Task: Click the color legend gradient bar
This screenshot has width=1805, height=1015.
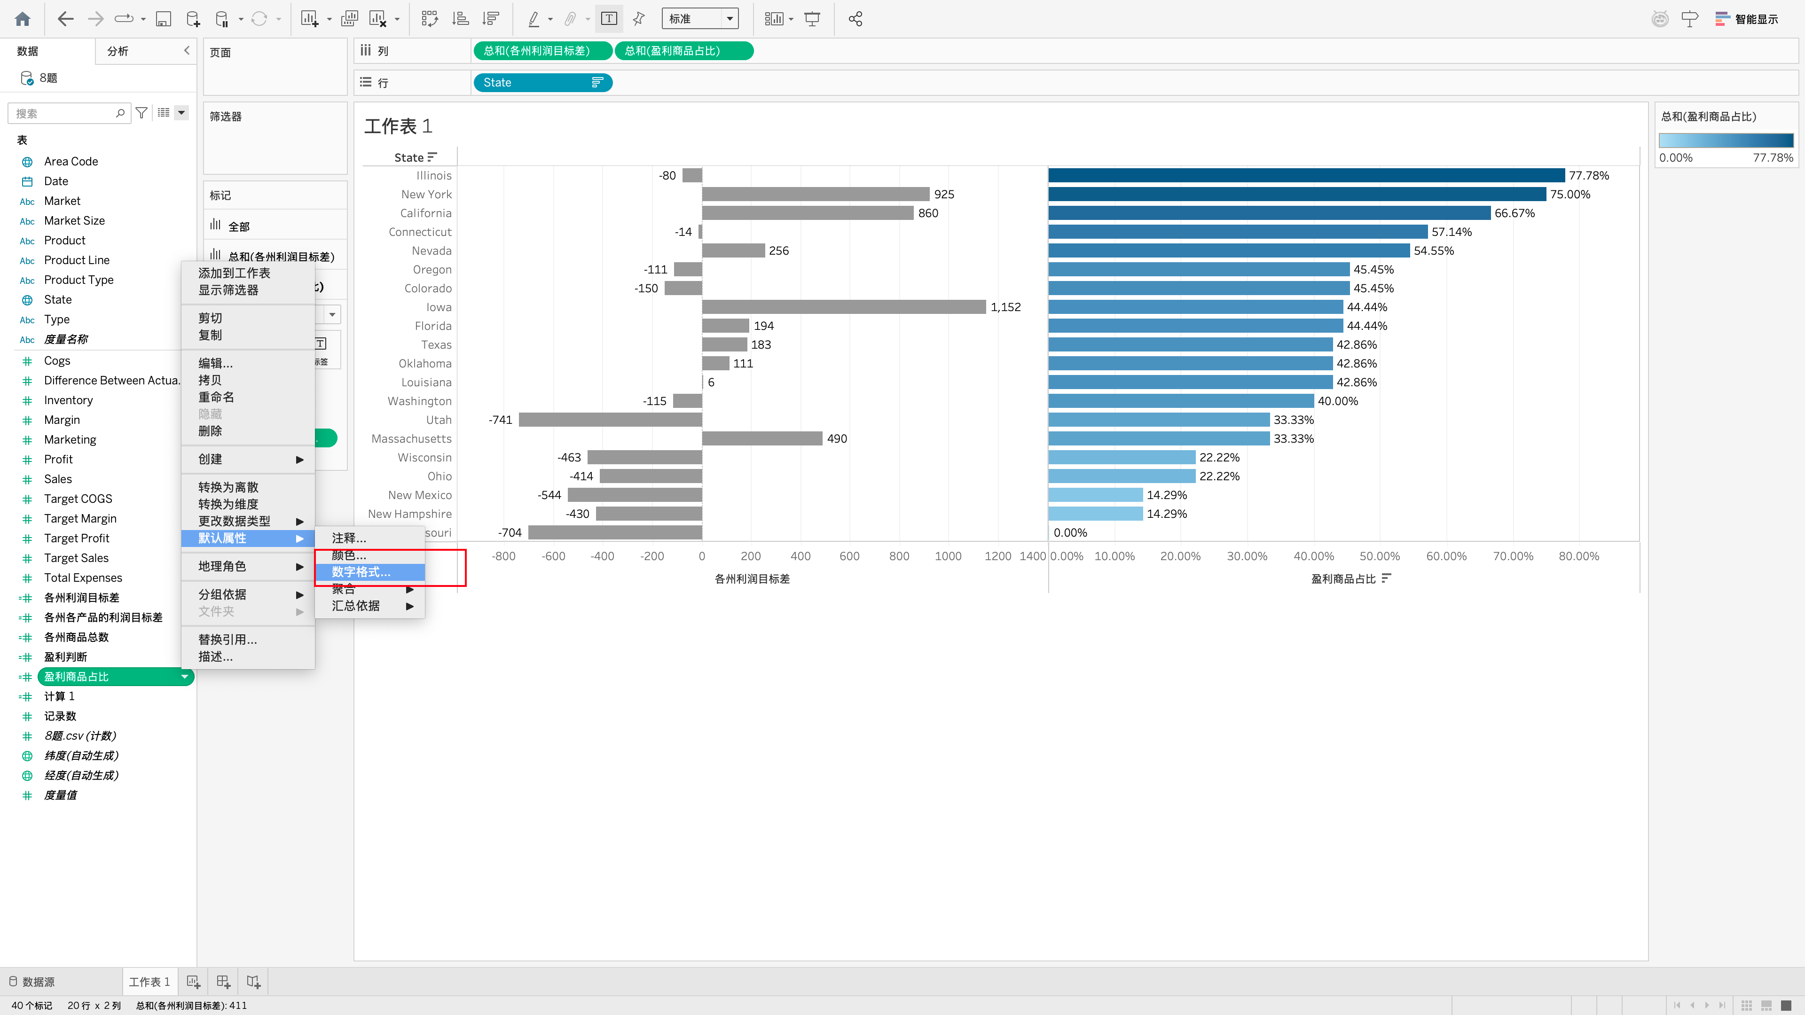Action: (x=1726, y=140)
